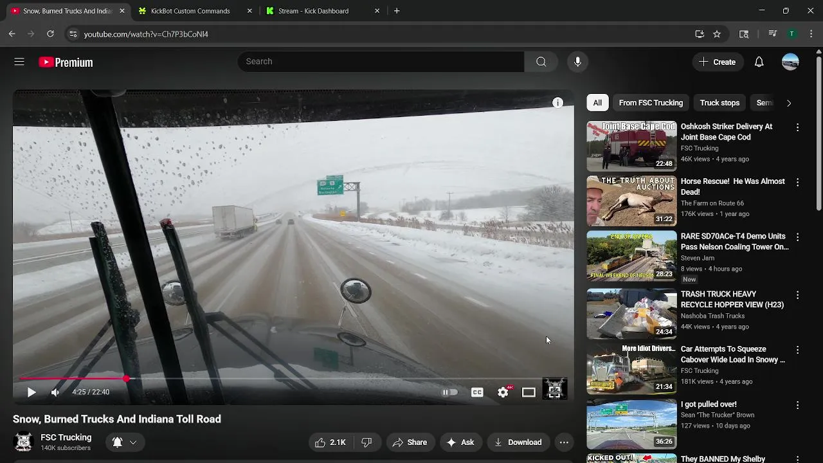Start voice search with microphone icon

click(x=577, y=62)
